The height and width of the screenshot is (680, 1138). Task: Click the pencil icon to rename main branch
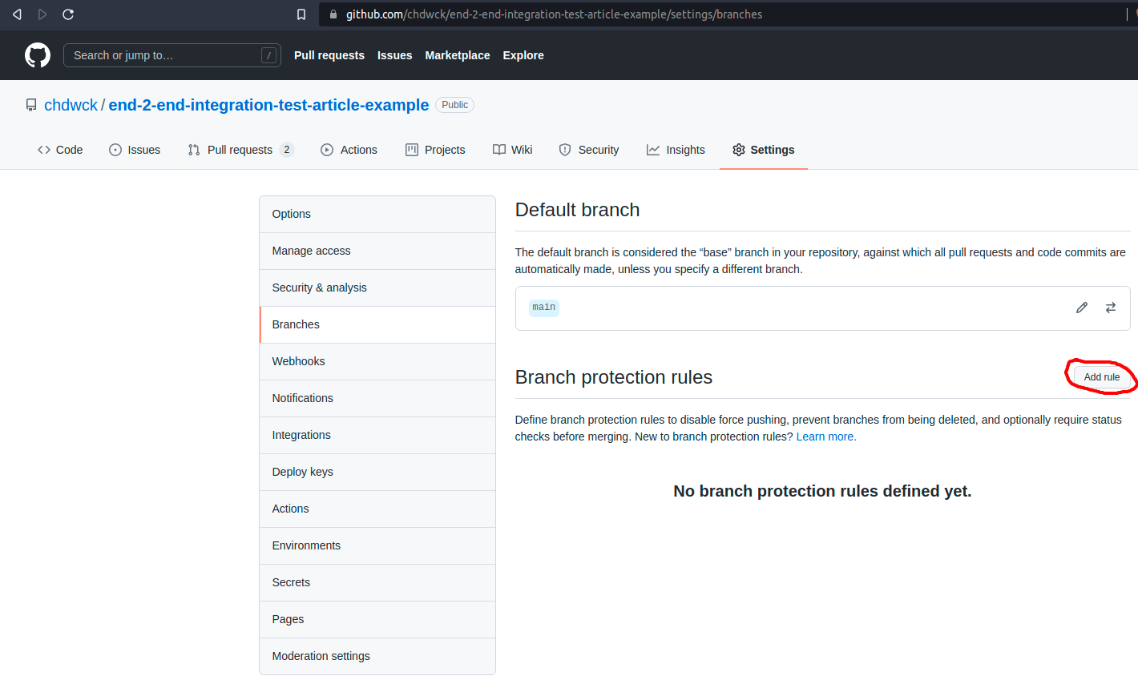click(x=1082, y=308)
